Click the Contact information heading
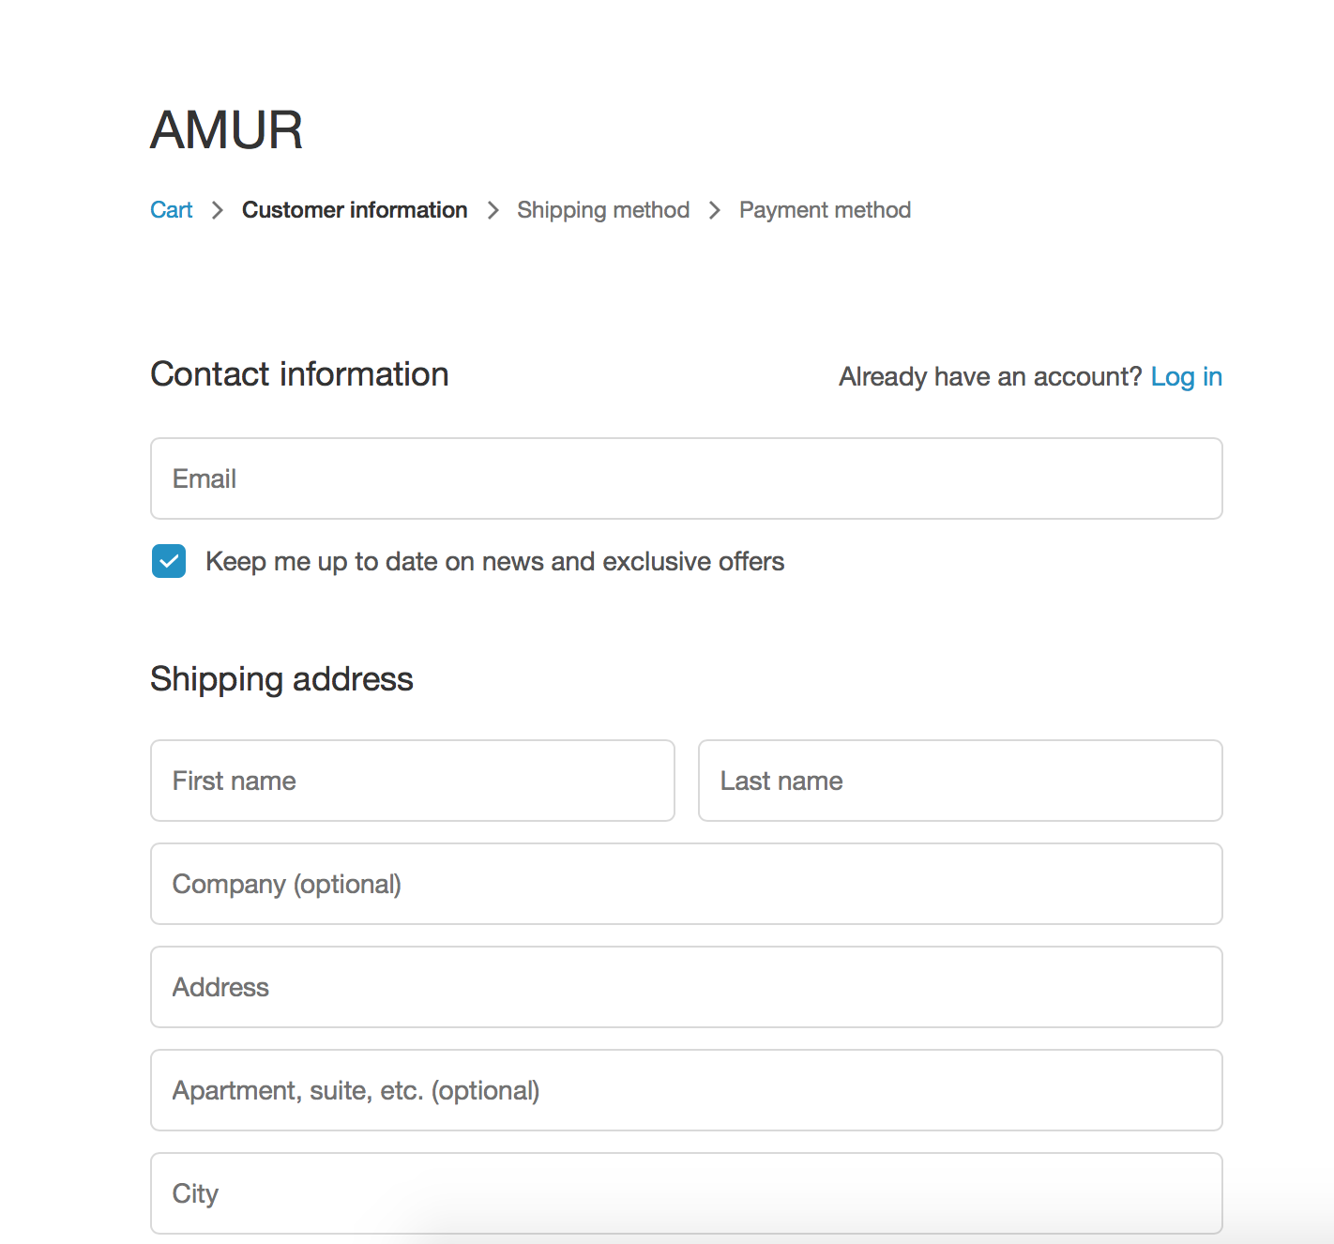 pos(299,374)
